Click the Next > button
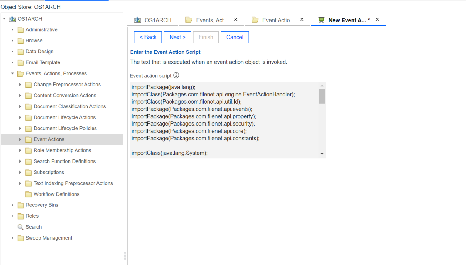Screen dimensions: 466x265 point(177,37)
